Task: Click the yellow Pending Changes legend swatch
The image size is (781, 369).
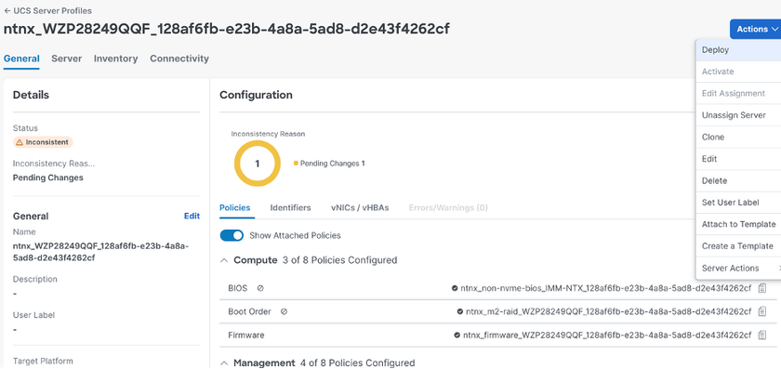Action: (296, 164)
